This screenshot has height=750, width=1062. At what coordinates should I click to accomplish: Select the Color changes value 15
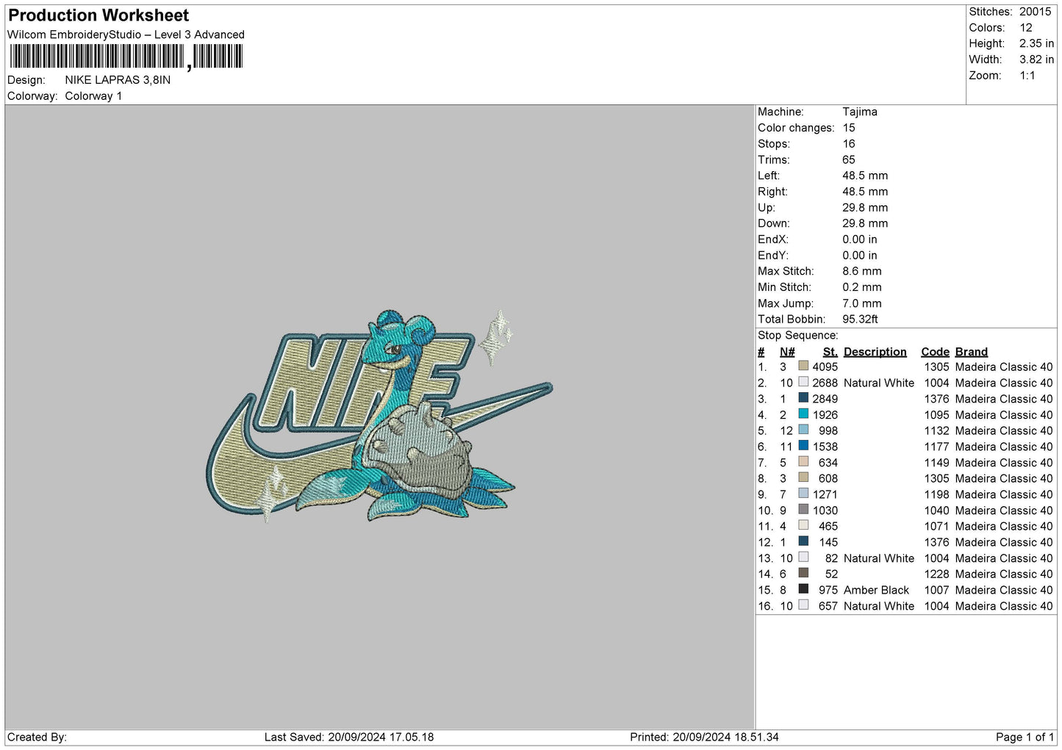pos(849,128)
